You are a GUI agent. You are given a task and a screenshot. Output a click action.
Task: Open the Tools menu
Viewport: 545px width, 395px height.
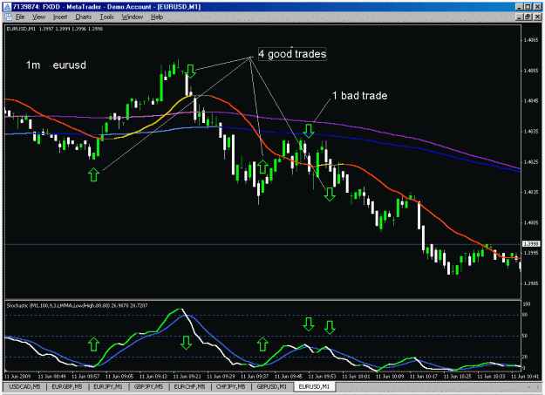[x=106, y=17]
